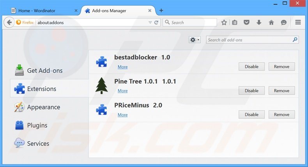
Task: Open More link for Pine Tree
Action: point(122,91)
